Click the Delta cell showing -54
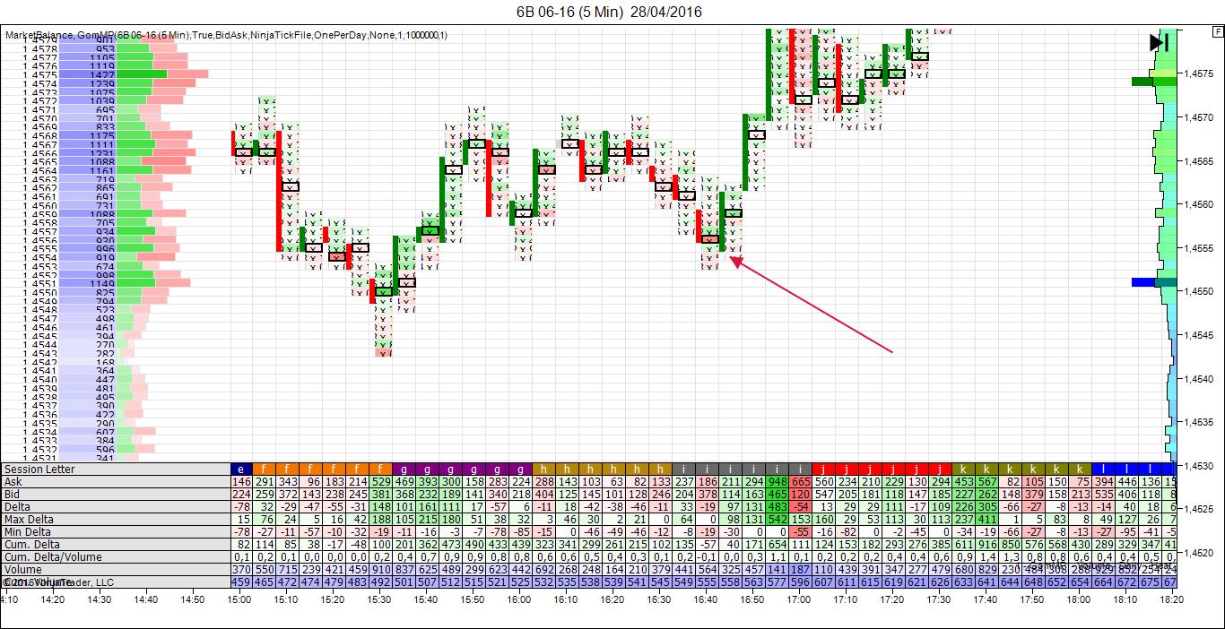This screenshot has height=629, width=1225. (x=802, y=506)
